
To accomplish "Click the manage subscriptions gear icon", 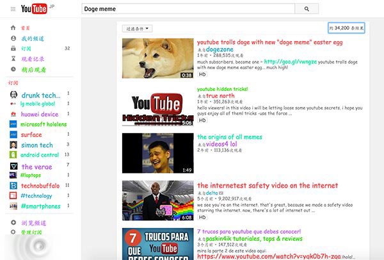I will [13, 232].
